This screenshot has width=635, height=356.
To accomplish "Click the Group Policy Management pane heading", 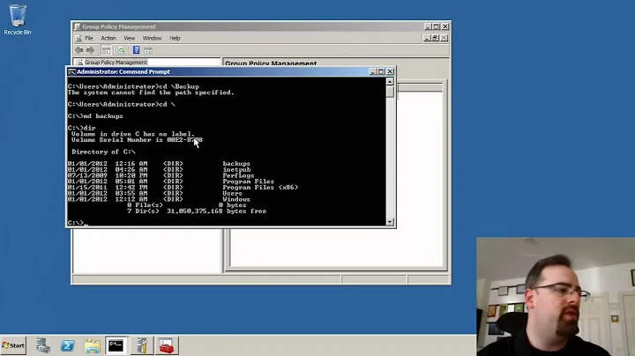I will click(271, 63).
